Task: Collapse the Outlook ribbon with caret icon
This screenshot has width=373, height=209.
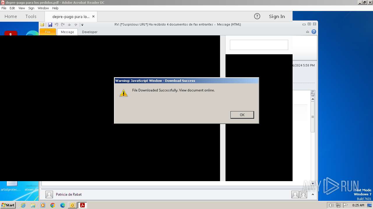Action: tap(307, 32)
